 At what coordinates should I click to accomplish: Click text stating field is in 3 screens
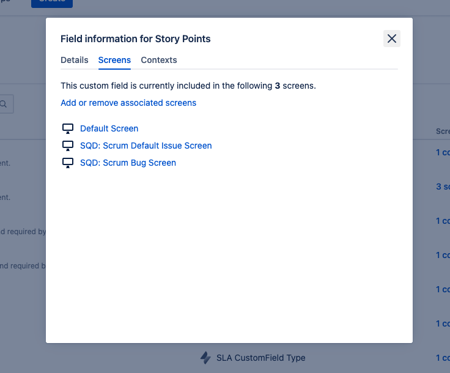click(x=188, y=86)
